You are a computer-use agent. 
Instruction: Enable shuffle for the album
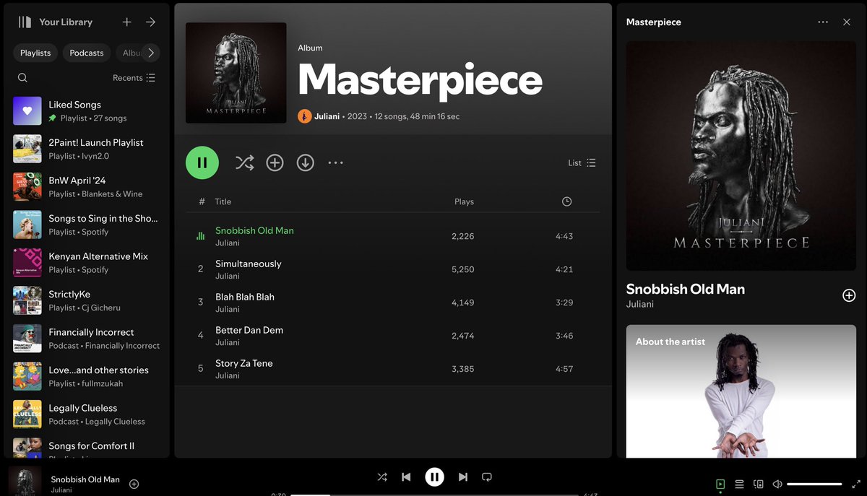244,162
